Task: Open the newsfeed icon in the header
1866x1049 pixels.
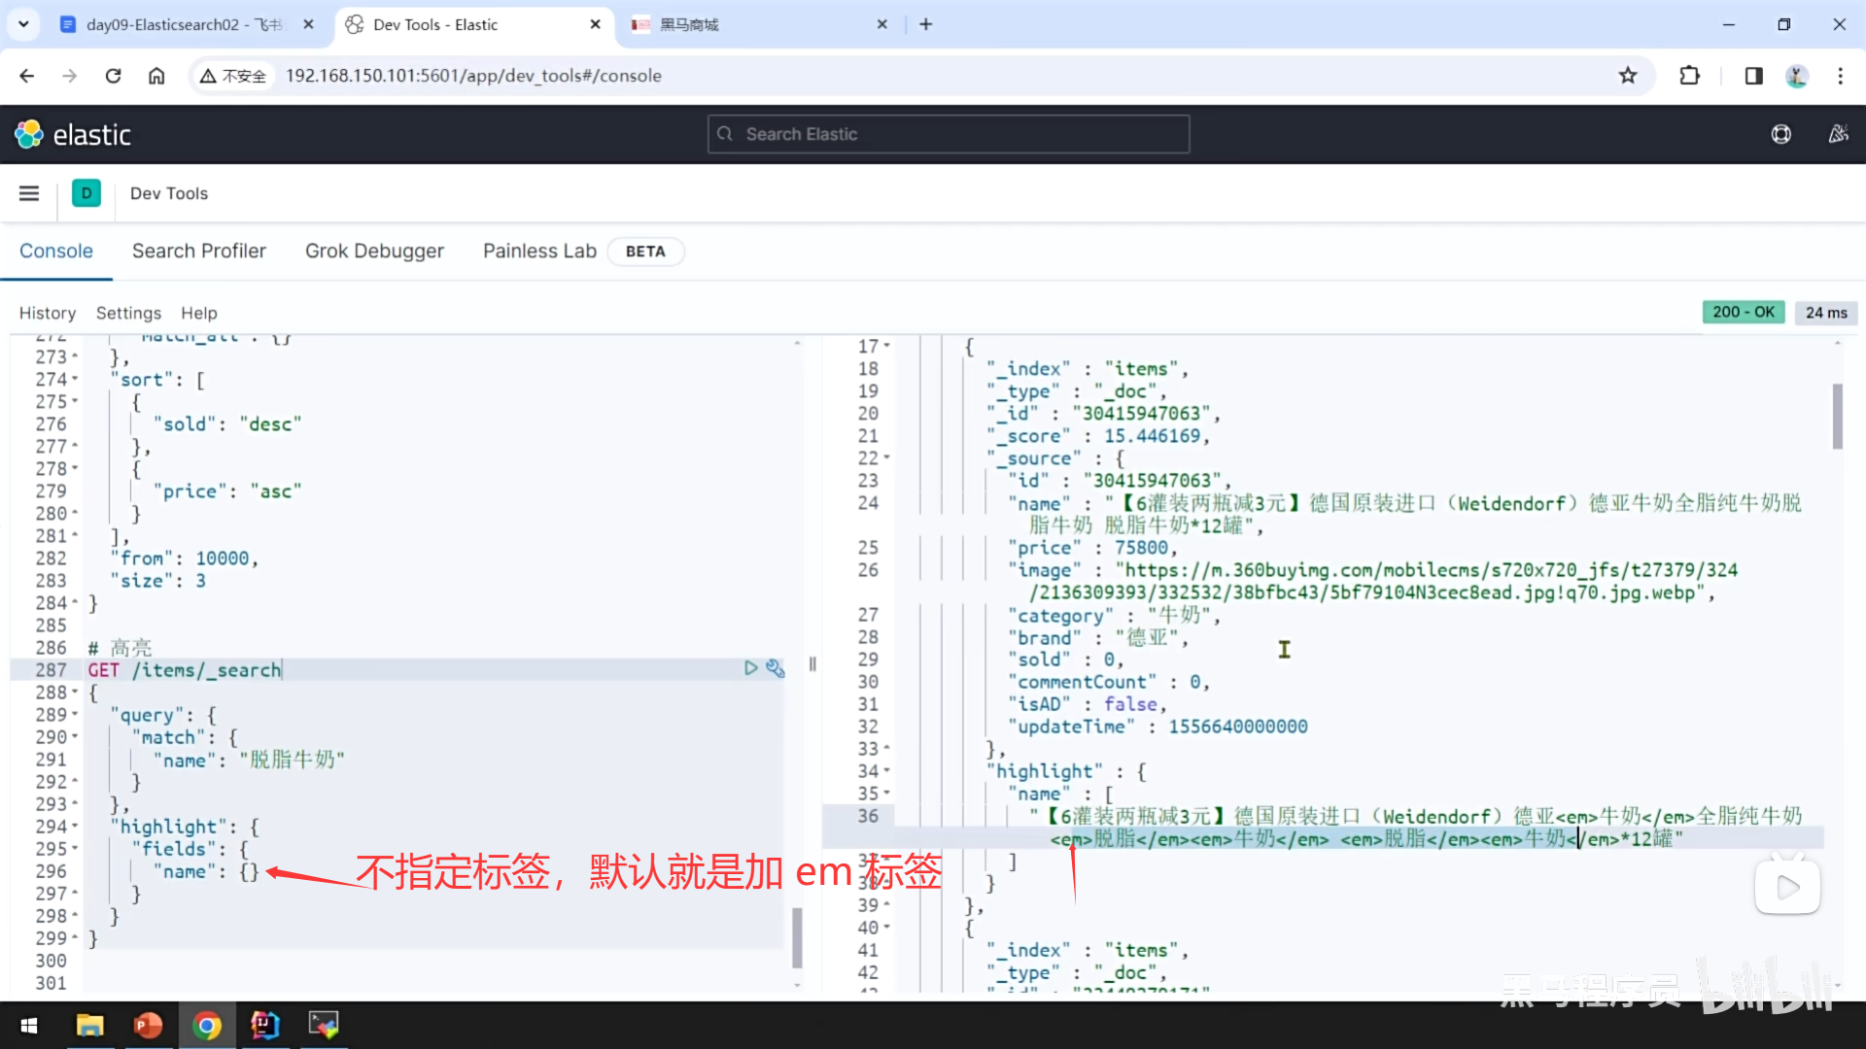Action: tap(1838, 134)
